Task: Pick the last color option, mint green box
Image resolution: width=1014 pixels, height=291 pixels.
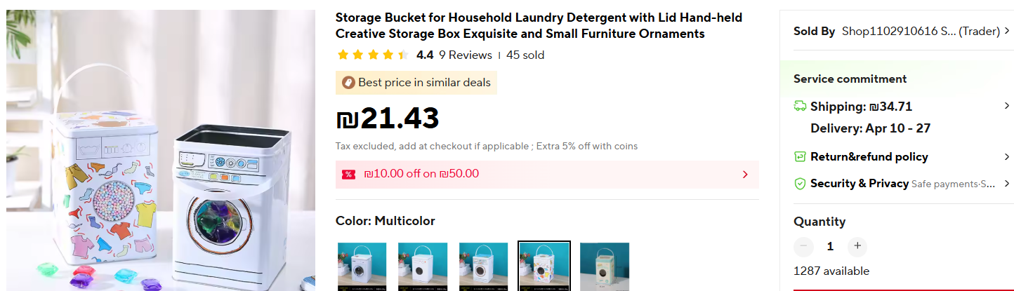Action: coord(605,266)
